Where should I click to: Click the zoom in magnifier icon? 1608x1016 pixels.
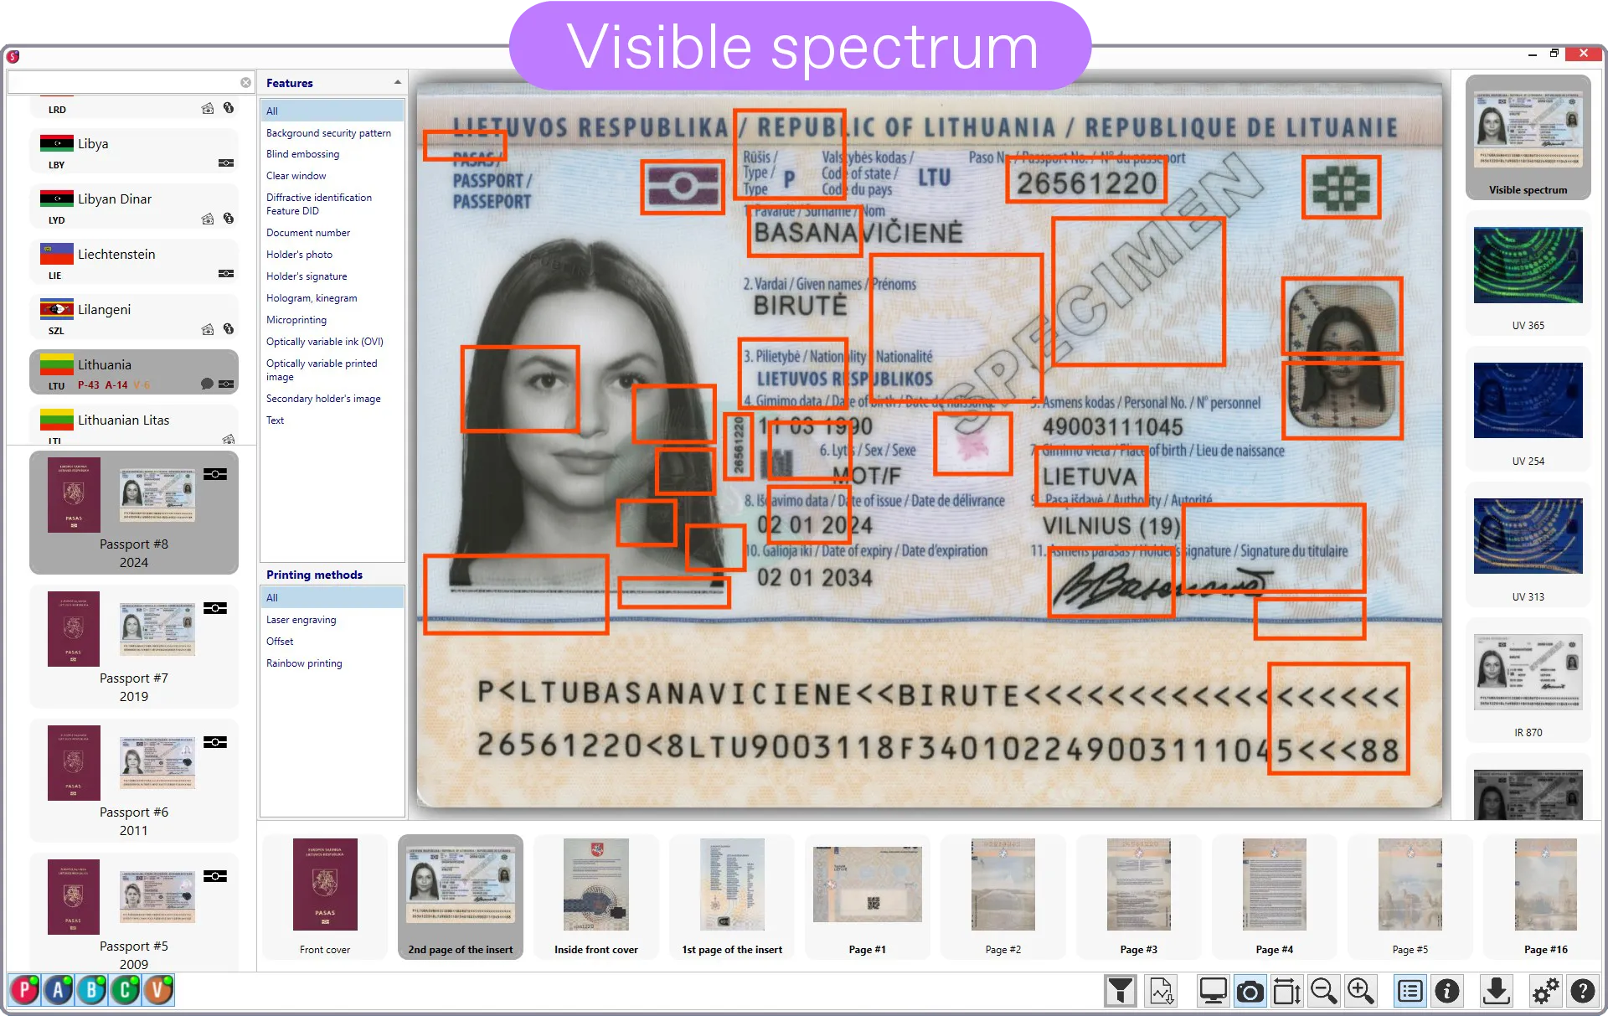point(1361,991)
